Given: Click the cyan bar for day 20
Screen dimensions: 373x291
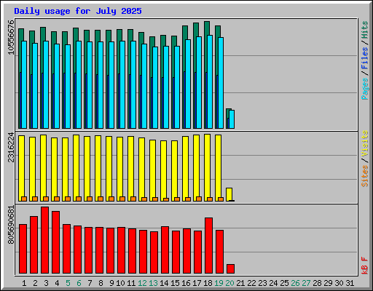Looking at the screenshot, I should coord(232,119).
